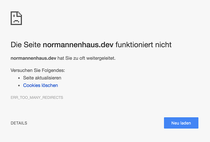210x142 pixels.
Task: Click the folded corner of the page icon
Action: (x=20, y=14)
